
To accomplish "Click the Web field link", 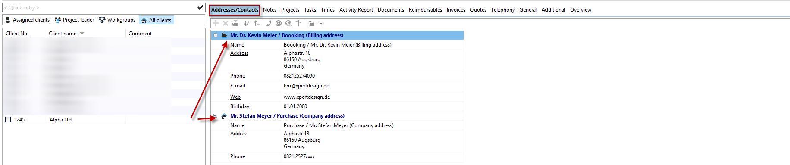I will 235,97.
